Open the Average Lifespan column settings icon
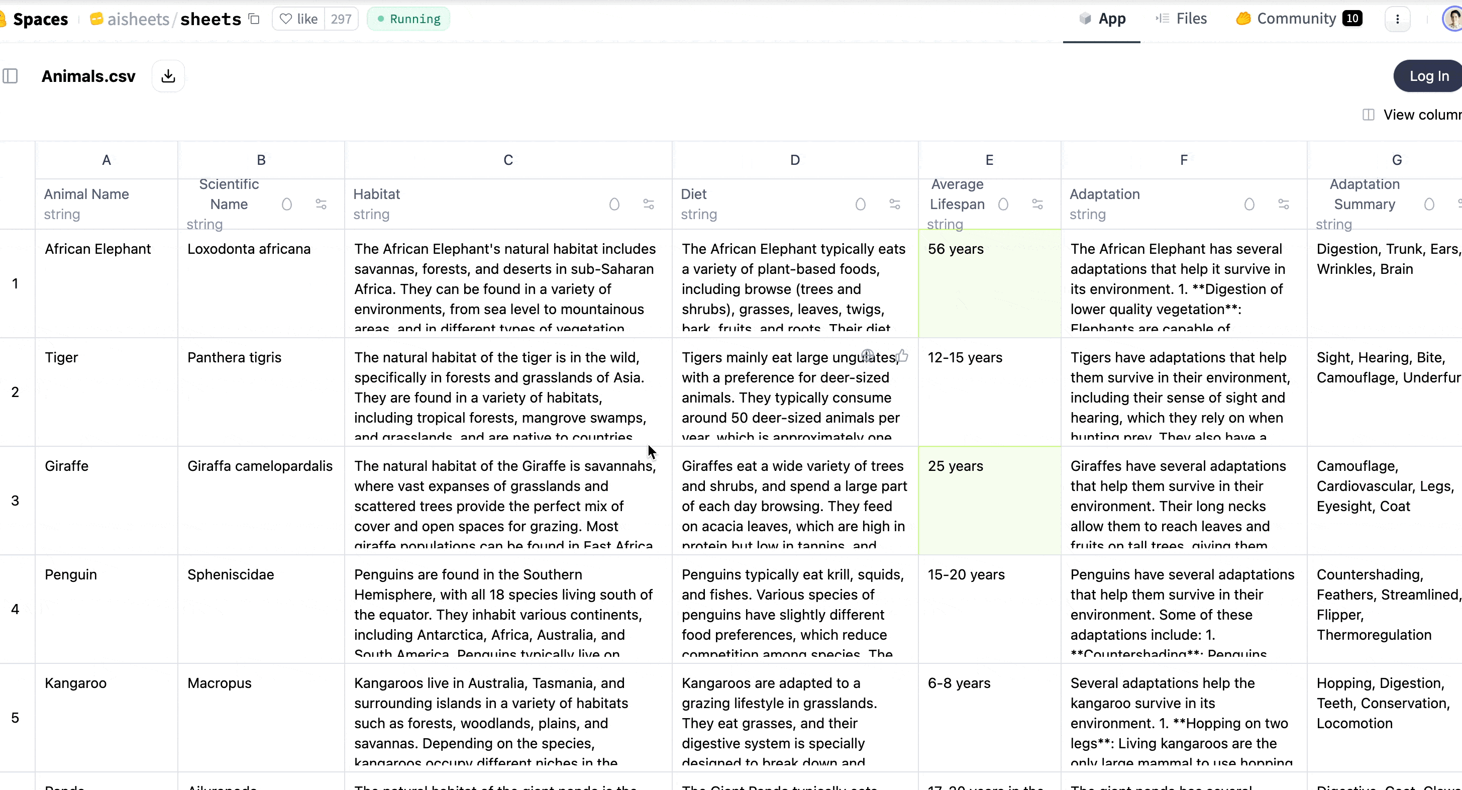The height and width of the screenshot is (790, 1462). click(1037, 205)
